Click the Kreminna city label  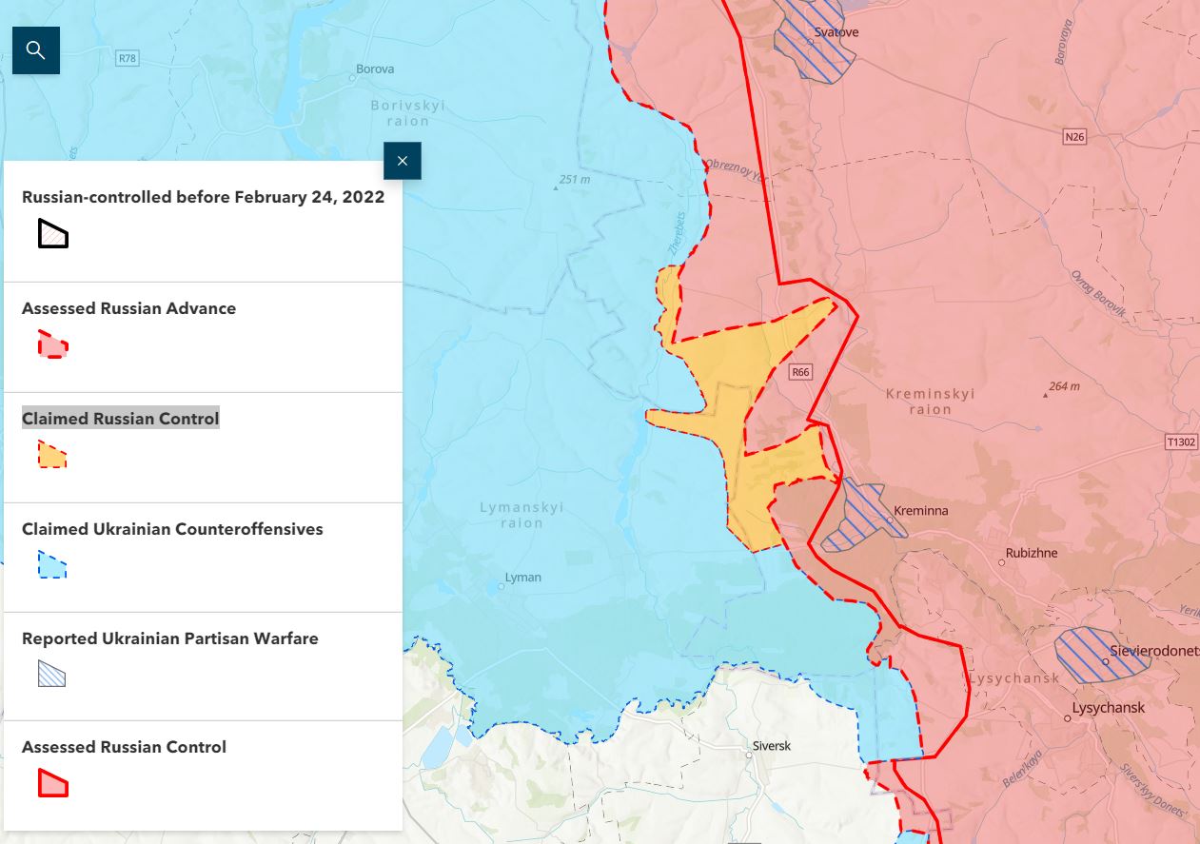[x=920, y=511]
